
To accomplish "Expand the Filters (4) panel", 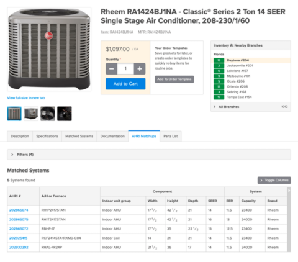I will click(x=149, y=155).
